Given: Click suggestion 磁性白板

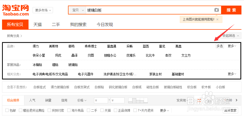Looking at the screenshot, I should pos(153,87).
